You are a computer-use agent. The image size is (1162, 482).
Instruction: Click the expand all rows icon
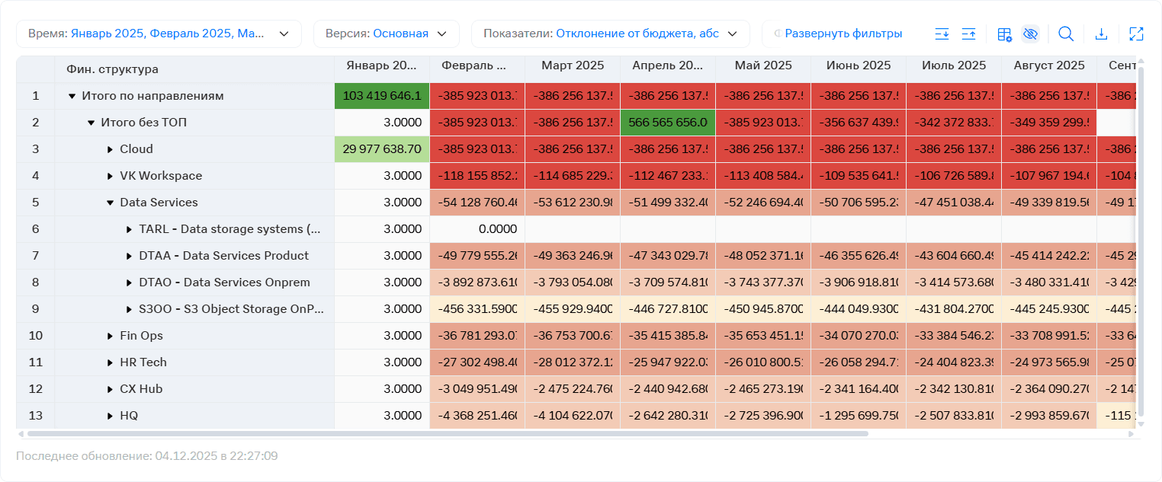click(942, 34)
